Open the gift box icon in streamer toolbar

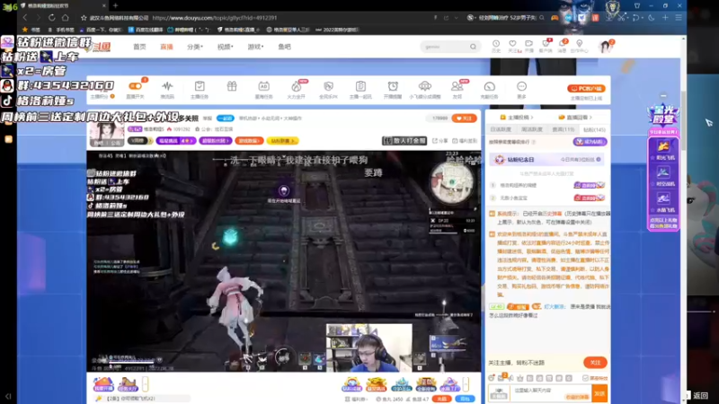232,86
